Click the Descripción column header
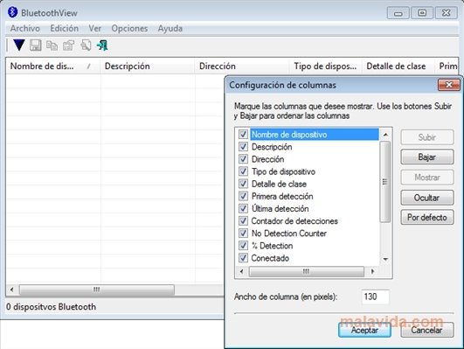The width and height of the screenshot is (464, 349). [x=147, y=66]
